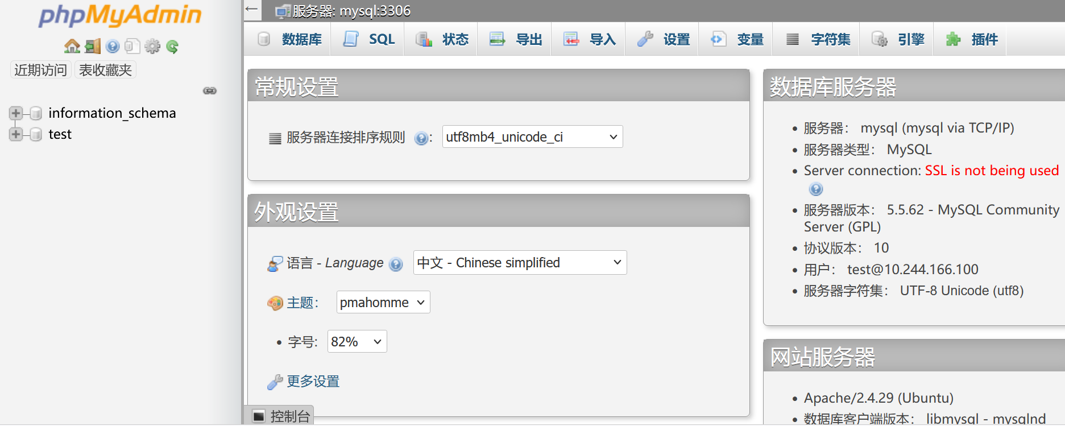
Task: Click collation list icon before 服务器连接排序规则
Action: tap(275, 138)
